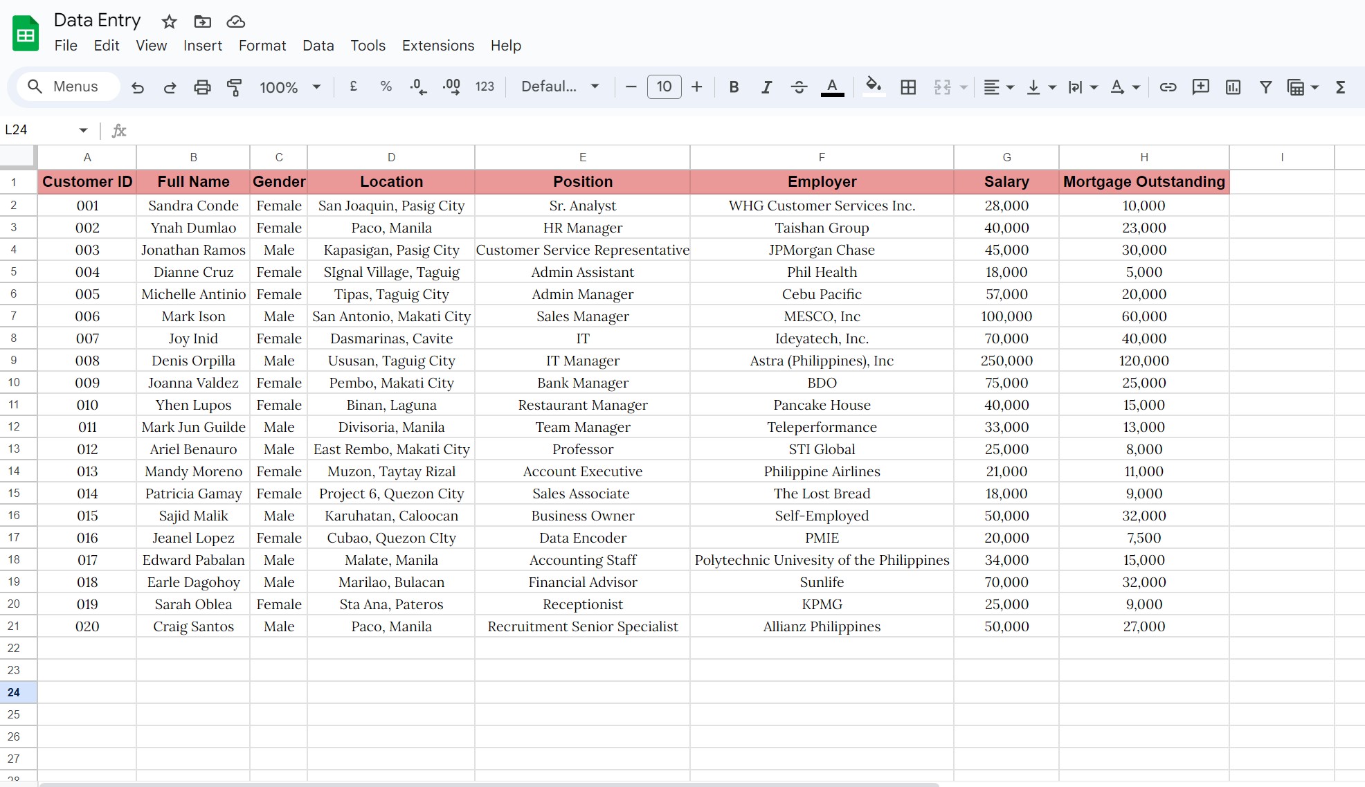1365x787 pixels.
Task: Open the Format menu
Action: (x=262, y=46)
